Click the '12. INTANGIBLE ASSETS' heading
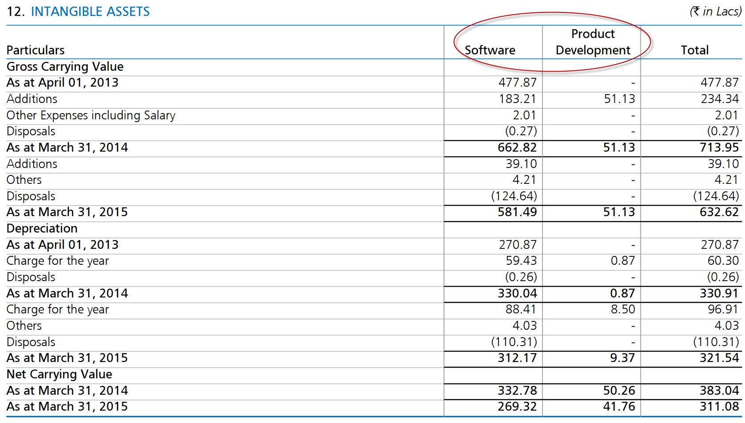This screenshot has width=745, height=423. coord(78,11)
